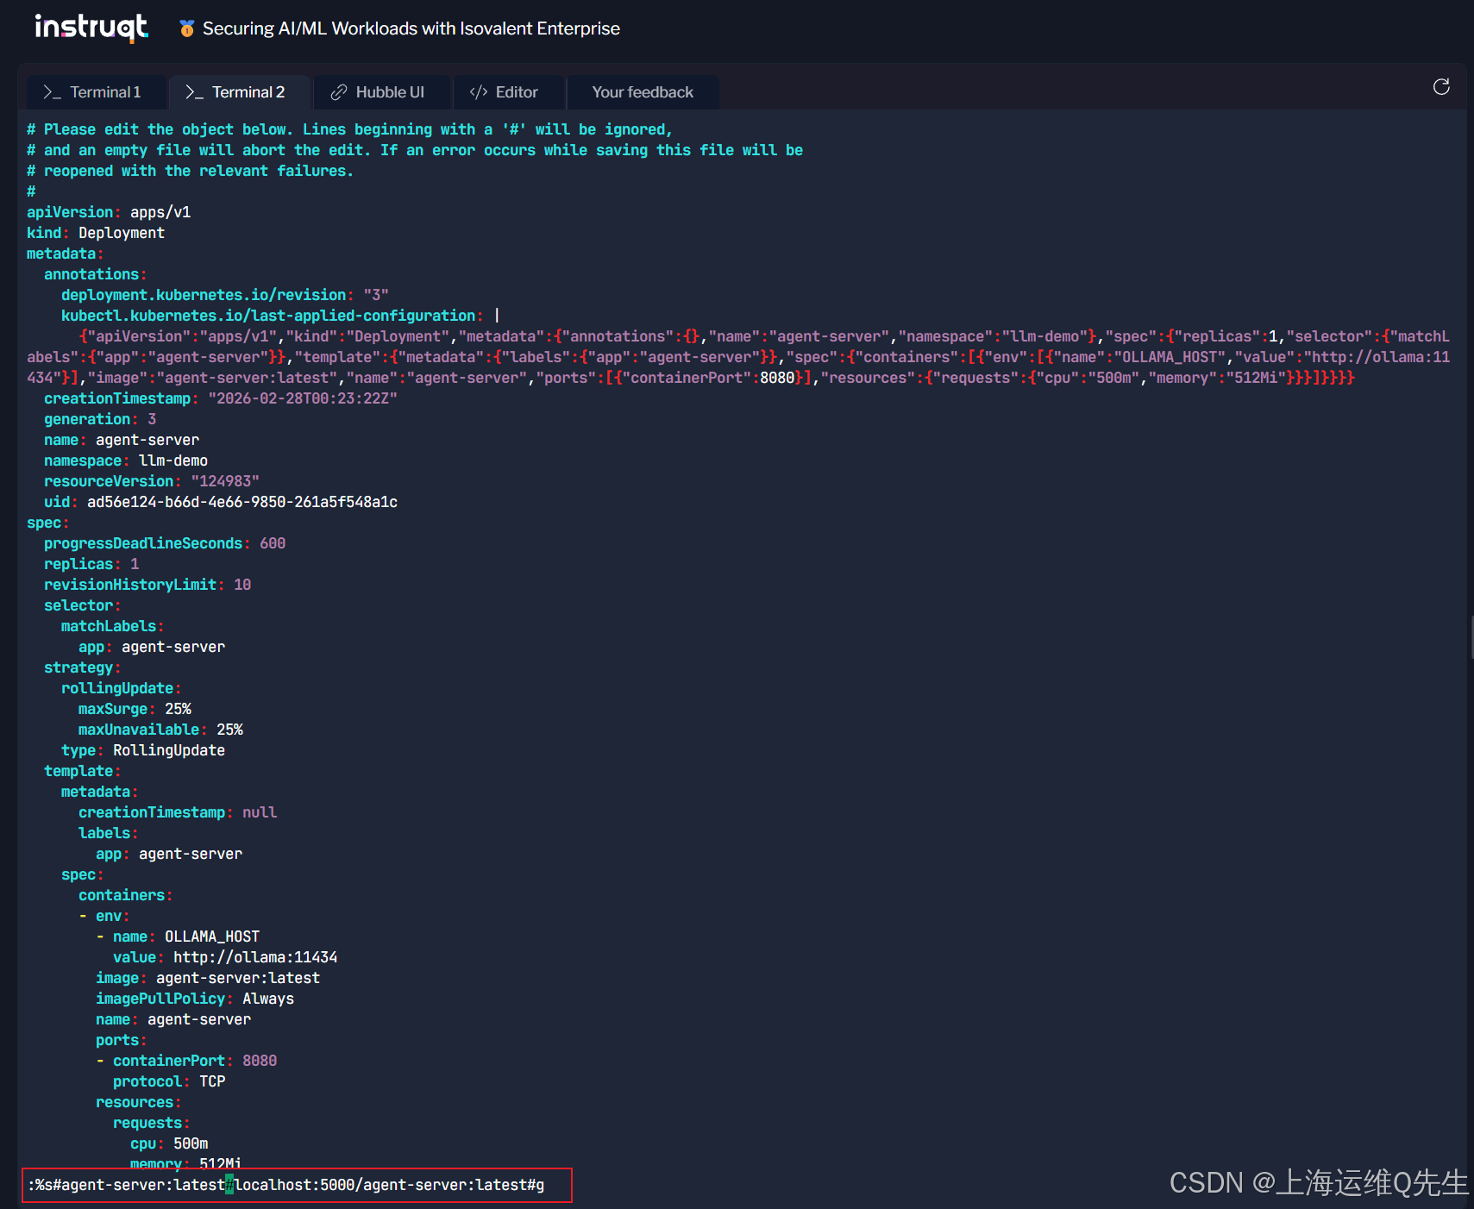
Task: Click the 'maxUnavailable: 25%' line
Action: (x=160, y=730)
